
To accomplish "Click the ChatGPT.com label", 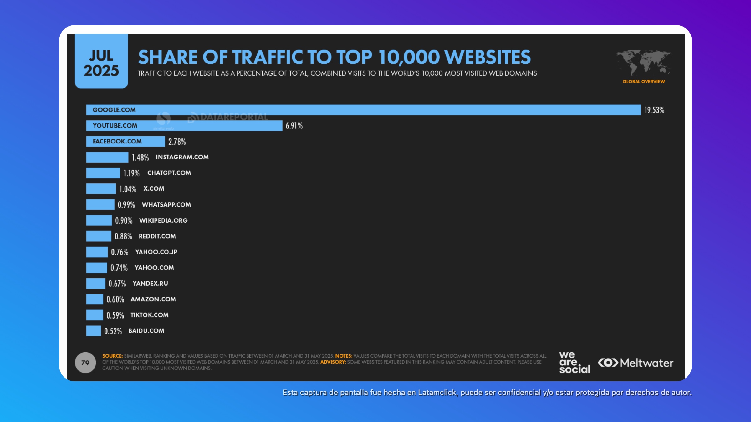I will 169,173.
